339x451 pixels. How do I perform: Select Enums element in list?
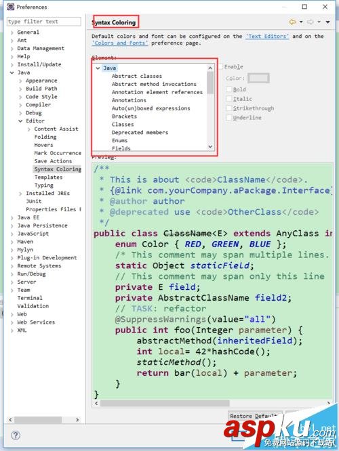pyautogui.click(x=119, y=140)
